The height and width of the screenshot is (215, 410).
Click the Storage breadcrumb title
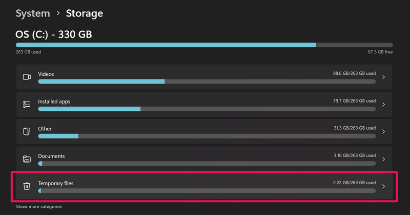coord(84,13)
